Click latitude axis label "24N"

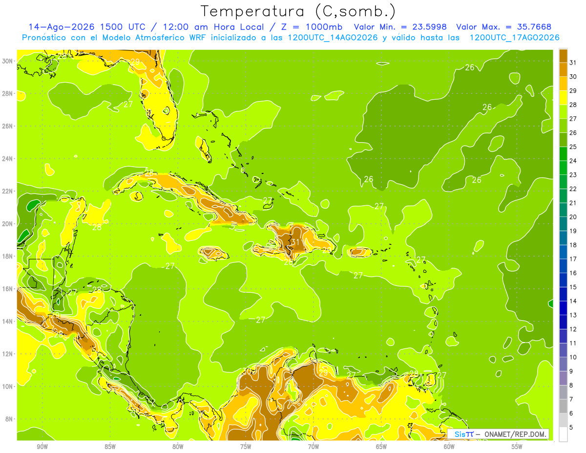click(x=7, y=158)
